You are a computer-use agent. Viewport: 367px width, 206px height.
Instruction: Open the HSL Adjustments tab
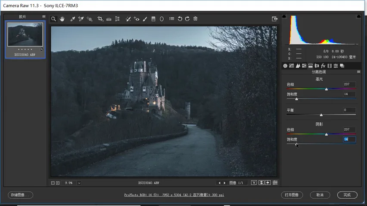(x=304, y=66)
